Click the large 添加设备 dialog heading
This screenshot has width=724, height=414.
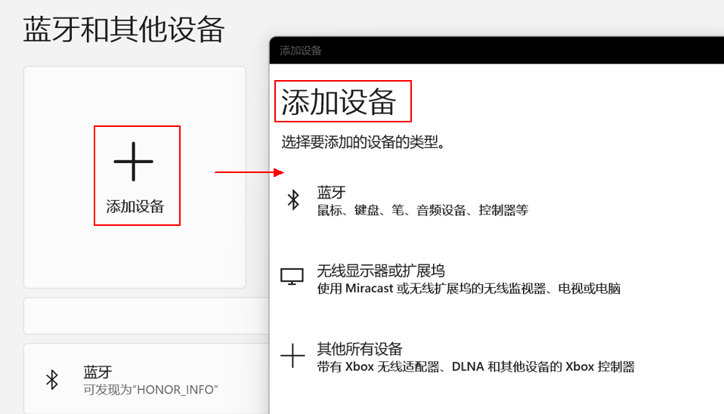(x=339, y=102)
